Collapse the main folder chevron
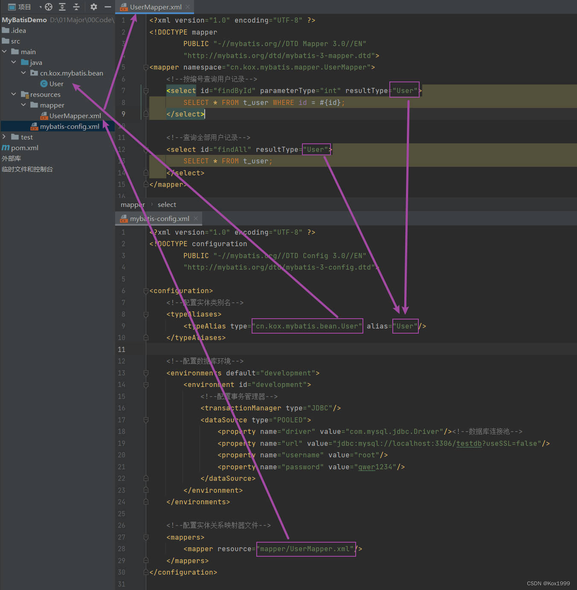Screen dimensions: 577x590 click(x=5, y=52)
